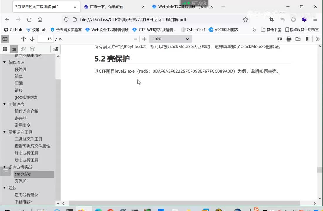This screenshot has width=323, height=211.
Task: Collapse the 逆向分析实战 outline section
Action: [x=4, y=167]
